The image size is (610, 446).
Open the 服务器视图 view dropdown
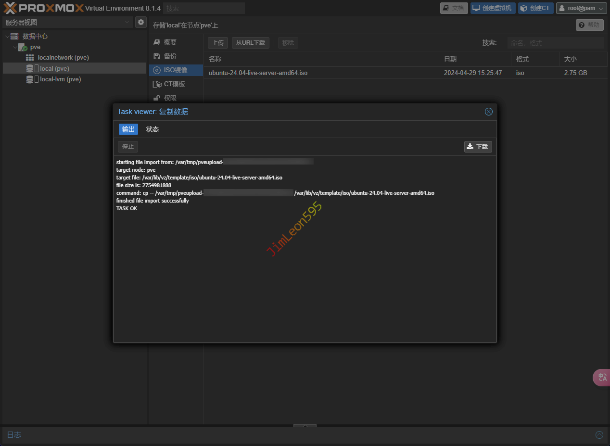[x=67, y=22]
